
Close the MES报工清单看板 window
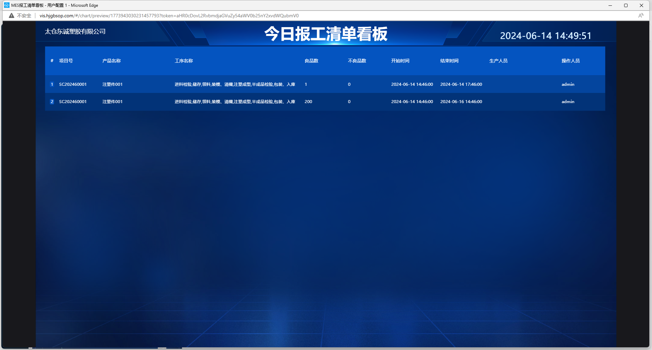[x=641, y=5]
